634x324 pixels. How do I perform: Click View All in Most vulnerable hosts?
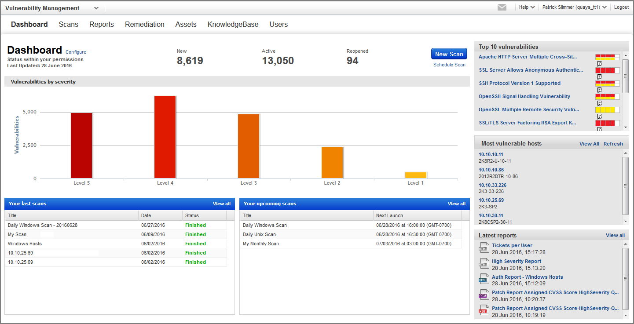[x=589, y=144]
